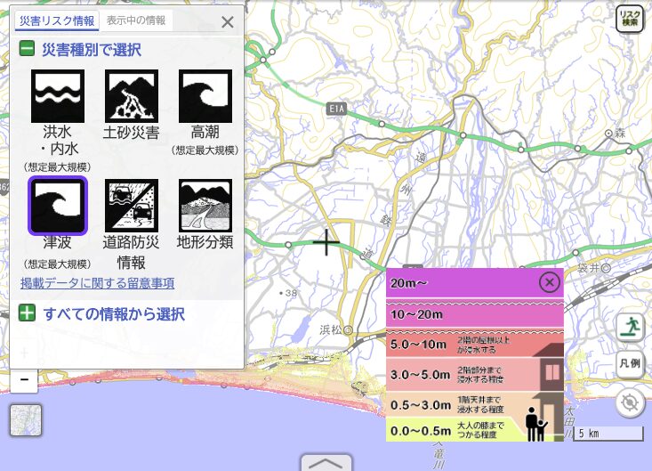Select the 災害リスク情報 tab
This screenshot has height=471, width=652.
point(57,20)
